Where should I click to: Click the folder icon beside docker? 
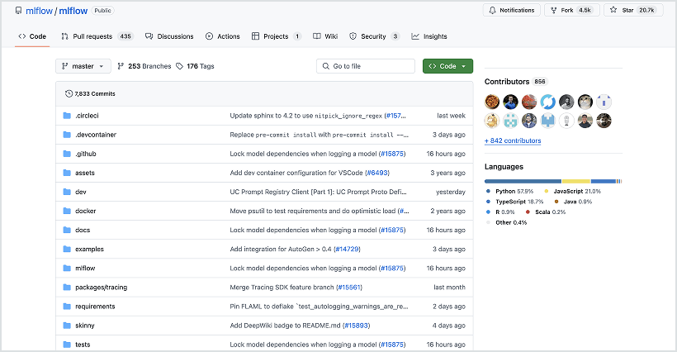(x=67, y=211)
